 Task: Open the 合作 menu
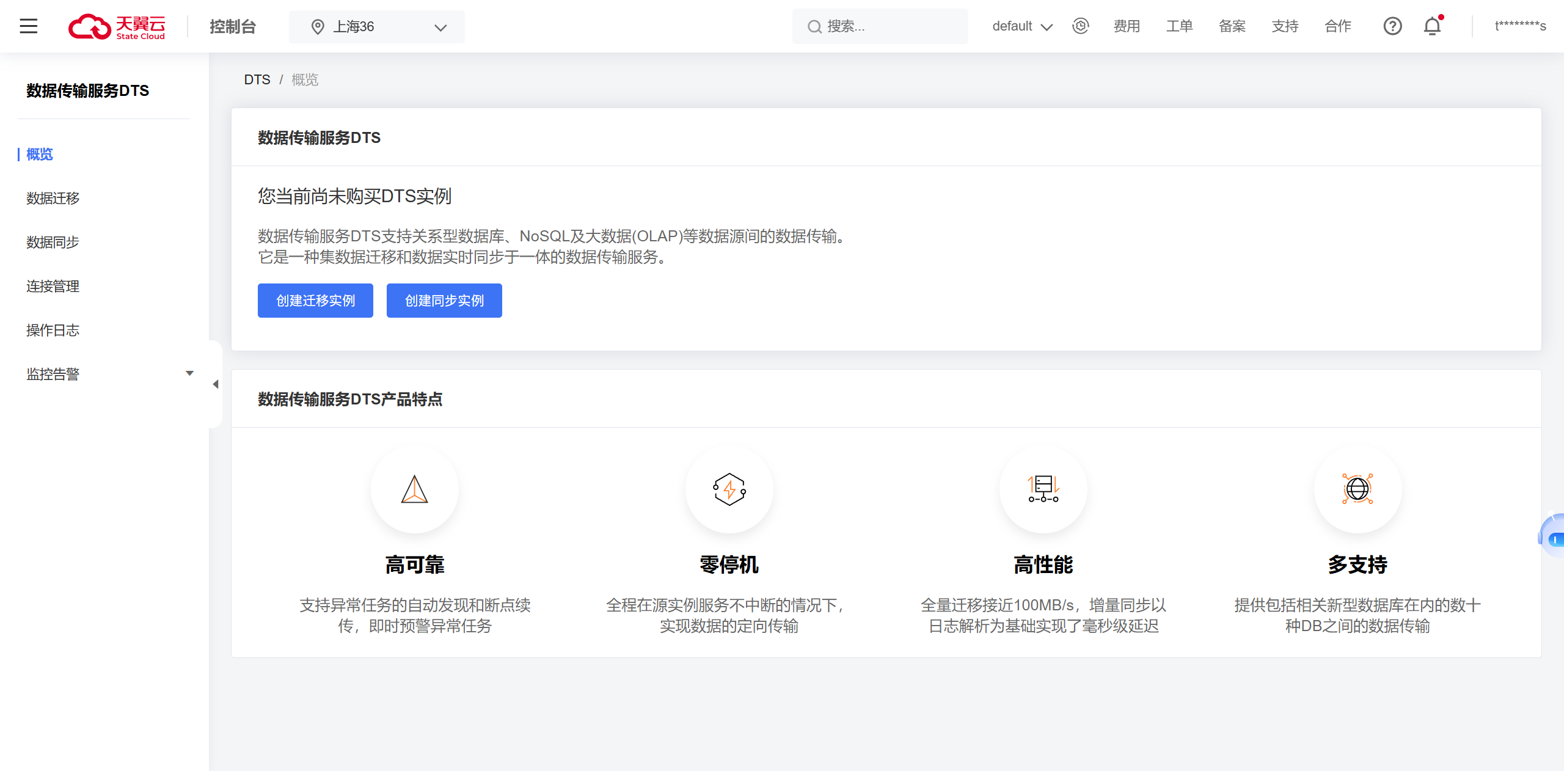(x=1338, y=26)
